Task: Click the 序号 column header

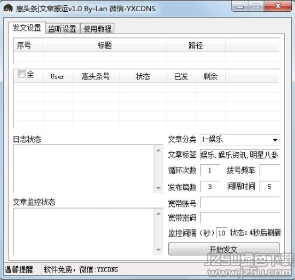Action: coord(28,45)
